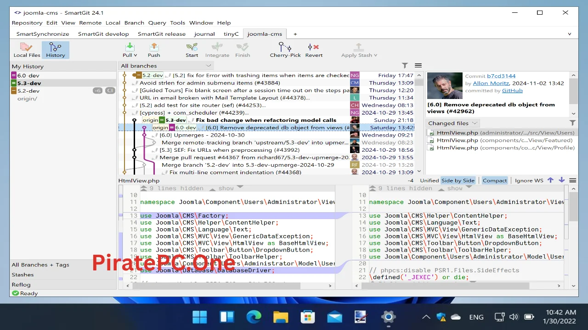Screen dimensions: 588x330
Task: Open File Explorer from the taskbar
Action: click(281, 317)
